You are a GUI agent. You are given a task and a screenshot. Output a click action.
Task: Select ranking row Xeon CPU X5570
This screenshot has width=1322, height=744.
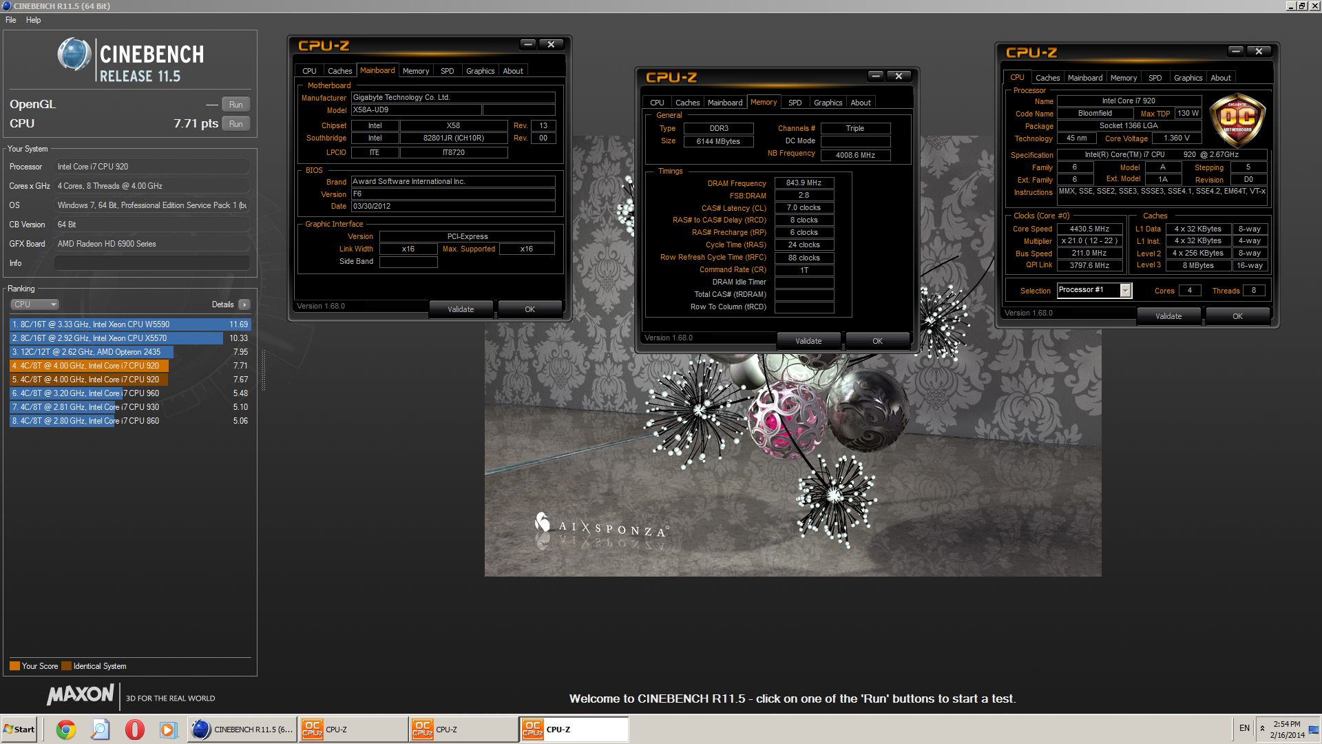(130, 338)
